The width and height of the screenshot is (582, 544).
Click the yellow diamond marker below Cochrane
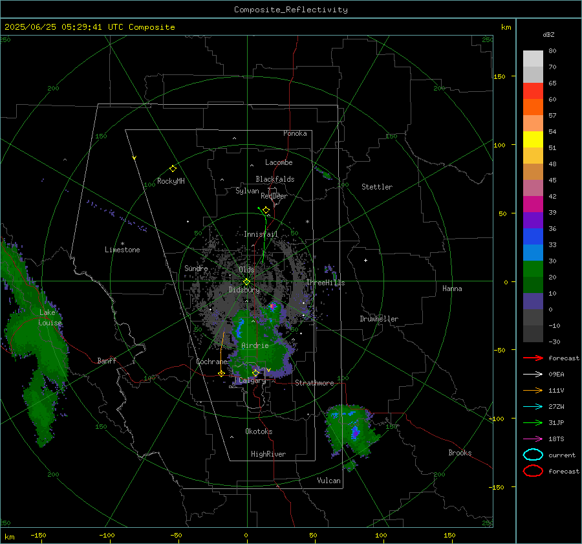[x=221, y=374]
